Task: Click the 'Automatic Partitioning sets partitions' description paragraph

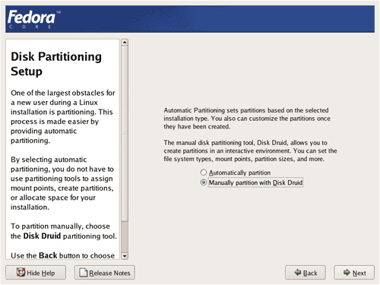Action: (247, 119)
